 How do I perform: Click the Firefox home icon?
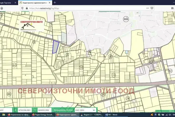pos(2,8)
